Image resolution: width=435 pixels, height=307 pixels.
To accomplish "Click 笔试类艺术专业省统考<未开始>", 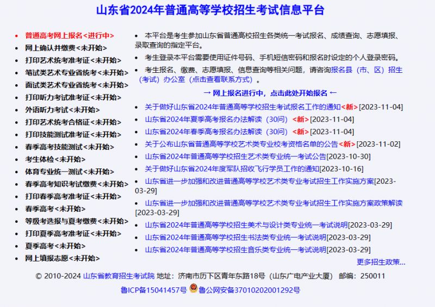I will (77, 73).
